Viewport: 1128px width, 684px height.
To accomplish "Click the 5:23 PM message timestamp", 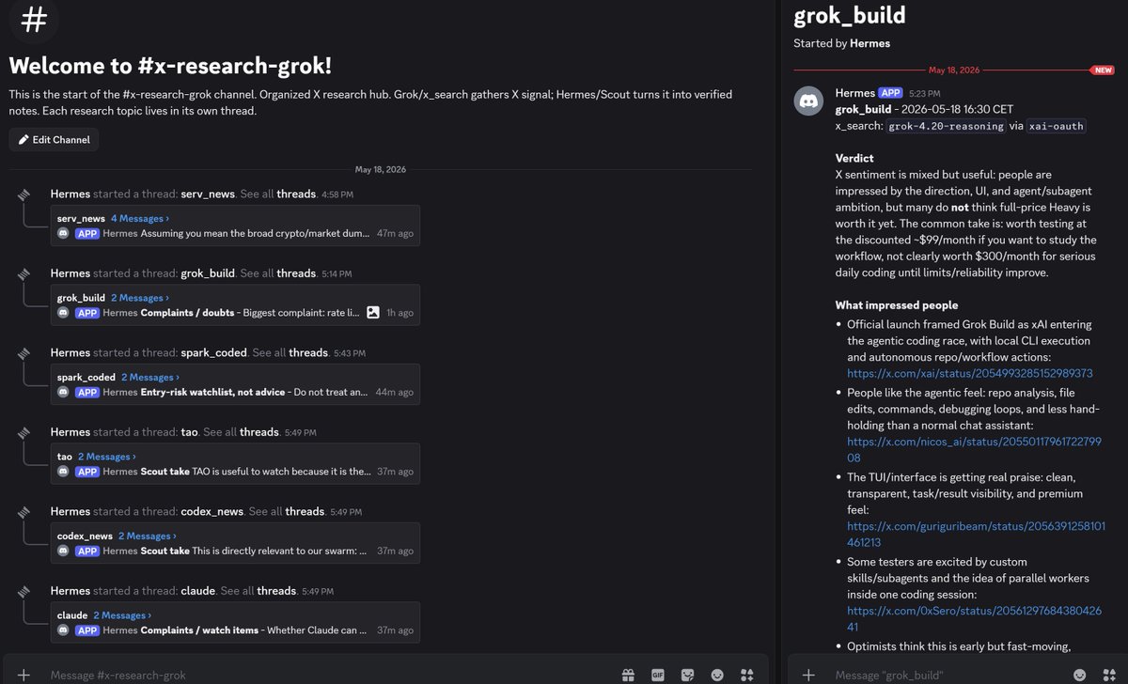I will click(x=925, y=94).
